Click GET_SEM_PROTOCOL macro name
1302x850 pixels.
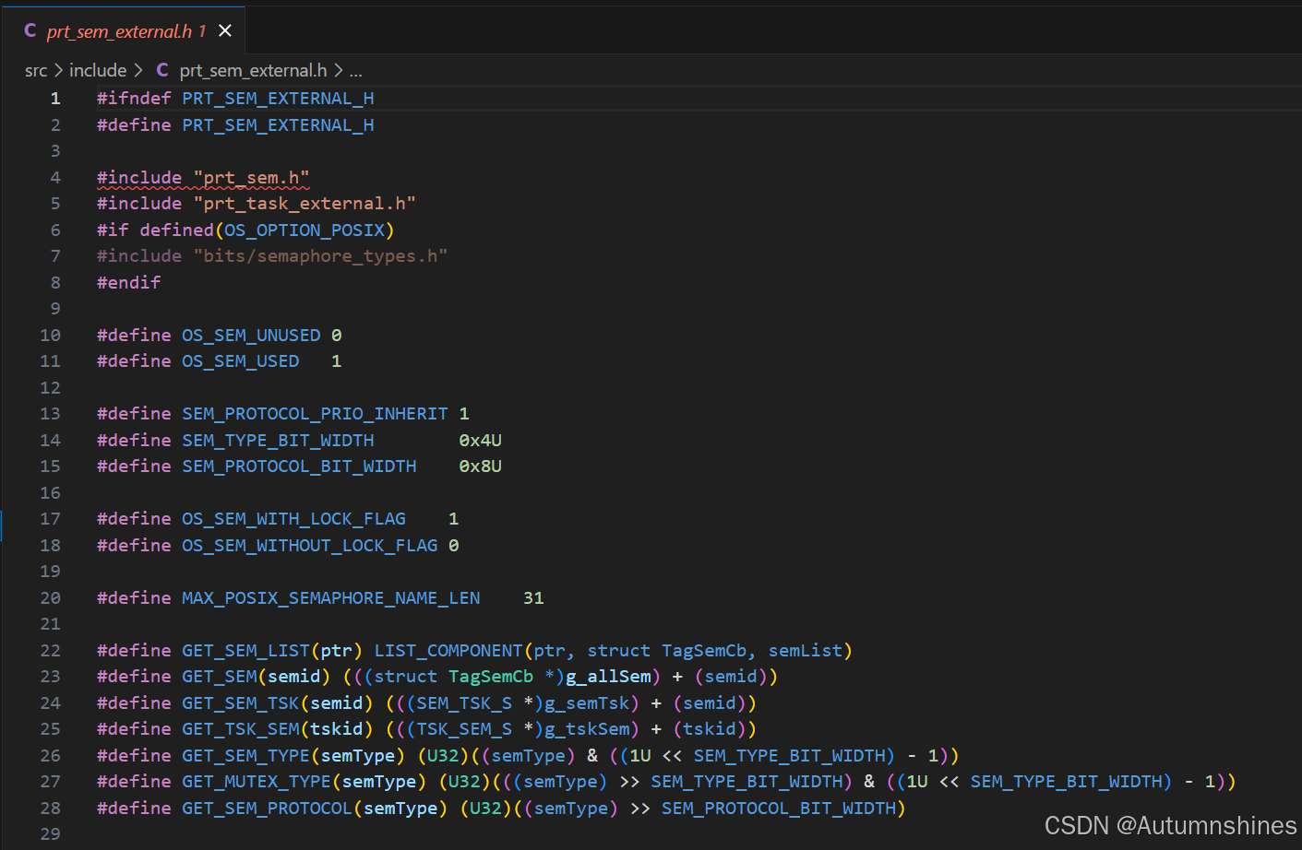pos(267,809)
